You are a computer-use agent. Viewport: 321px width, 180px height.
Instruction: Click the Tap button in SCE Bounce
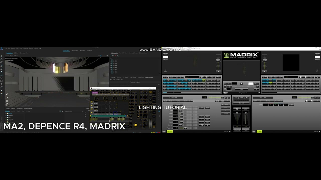click(x=202, y=107)
